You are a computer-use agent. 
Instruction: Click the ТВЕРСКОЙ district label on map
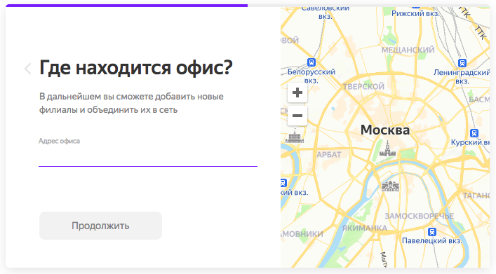[364, 87]
